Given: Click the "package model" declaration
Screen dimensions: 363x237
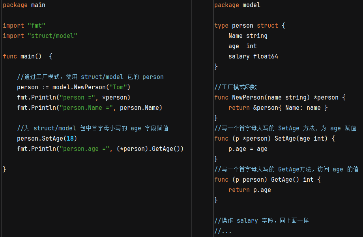Looking at the screenshot, I should (x=237, y=5).
